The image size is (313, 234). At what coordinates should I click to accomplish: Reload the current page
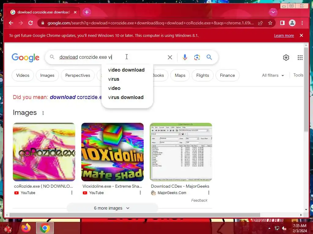[x=31, y=23]
